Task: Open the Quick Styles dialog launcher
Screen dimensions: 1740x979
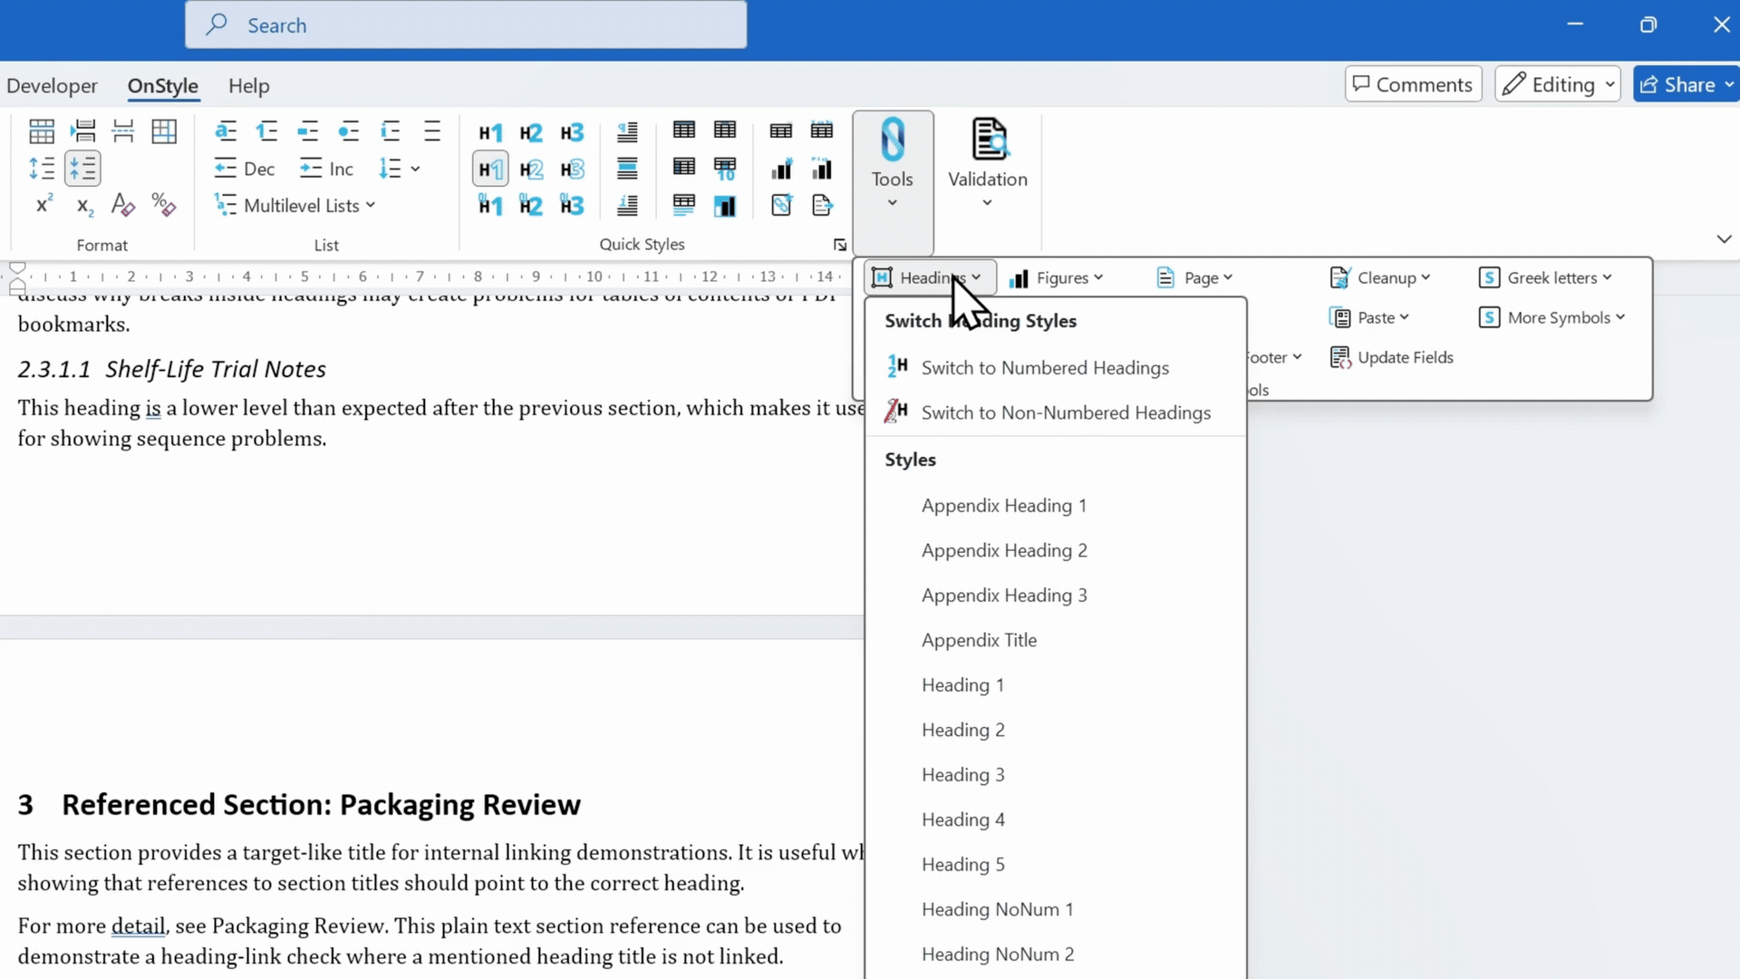Action: (x=840, y=245)
